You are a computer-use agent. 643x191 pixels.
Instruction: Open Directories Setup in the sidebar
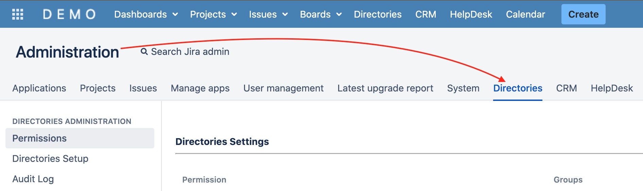[50, 158]
